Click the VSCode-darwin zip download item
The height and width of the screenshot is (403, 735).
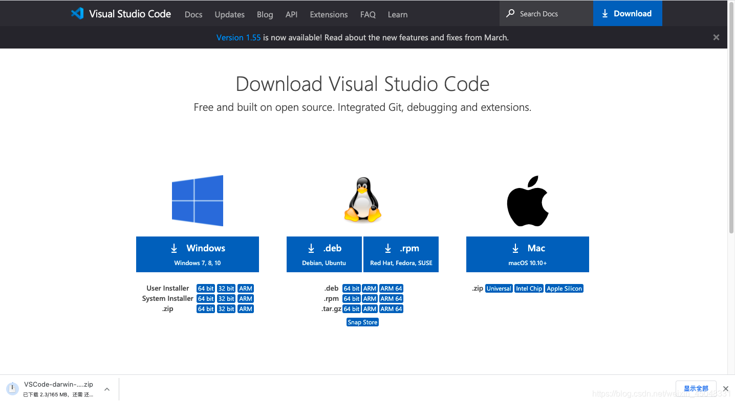point(59,389)
